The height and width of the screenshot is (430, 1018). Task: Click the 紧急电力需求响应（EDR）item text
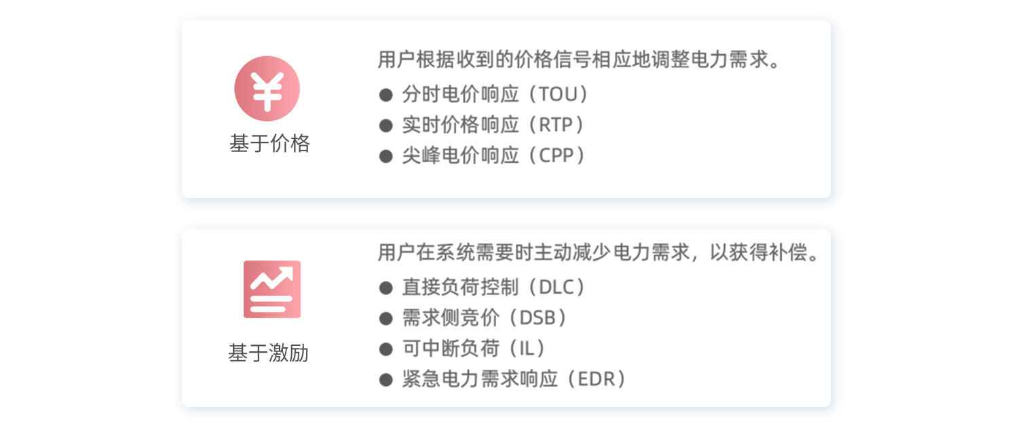(514, 379)
